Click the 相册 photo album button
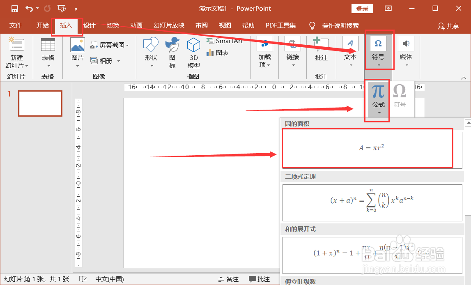 click(x=101, y=61)
